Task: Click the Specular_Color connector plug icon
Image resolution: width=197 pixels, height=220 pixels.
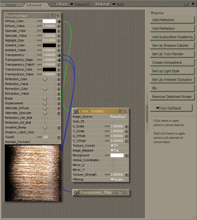Action: (x=59, y=31)
